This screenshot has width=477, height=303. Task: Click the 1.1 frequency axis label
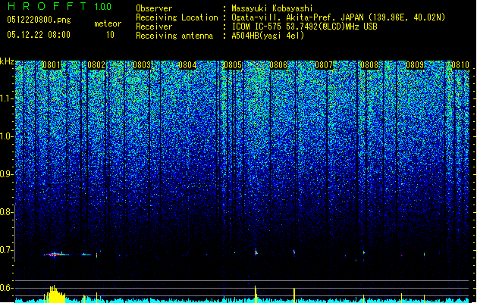click(6, 99)
